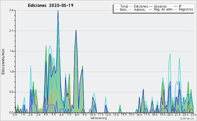Click the '18 h' x-axis label
The image size is (197, 121).
coord(155,115)
